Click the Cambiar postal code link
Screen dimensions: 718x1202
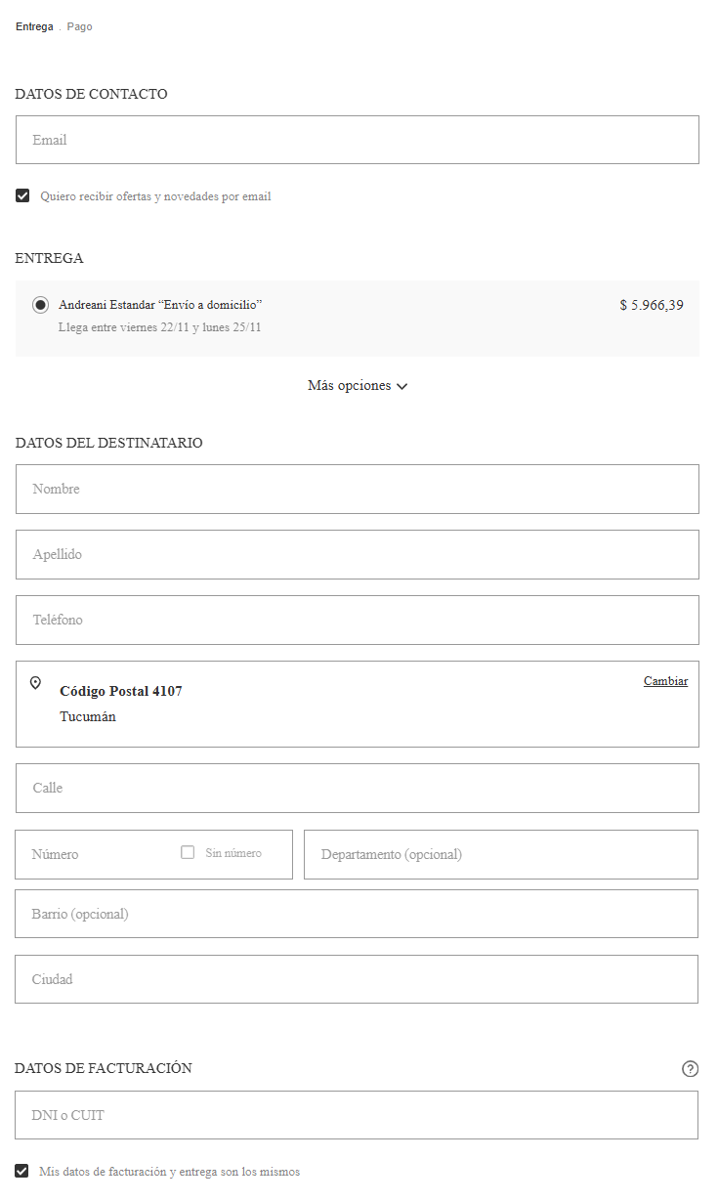tap(665, 681)
